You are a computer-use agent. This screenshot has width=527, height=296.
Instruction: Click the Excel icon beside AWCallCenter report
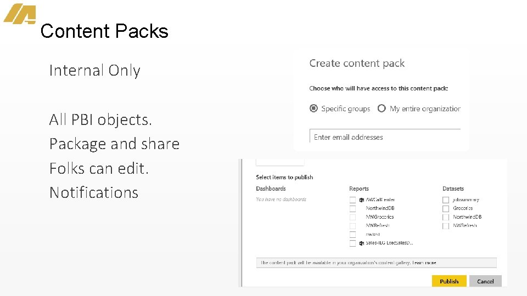point(362,200)
